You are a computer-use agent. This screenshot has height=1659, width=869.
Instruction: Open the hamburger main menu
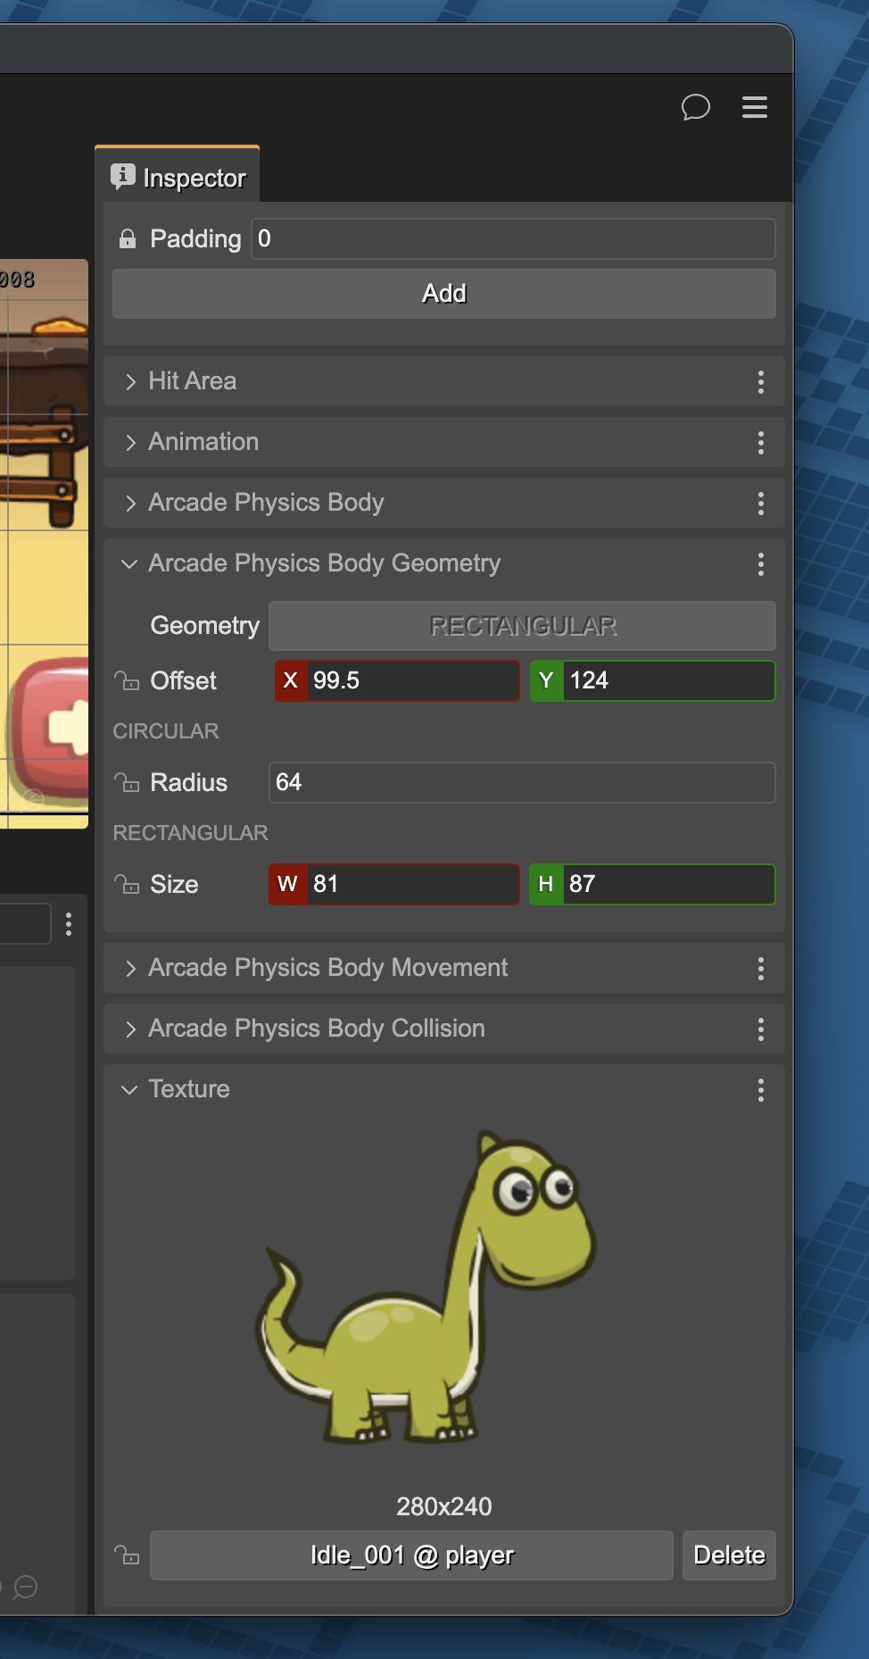pos(754,107)
